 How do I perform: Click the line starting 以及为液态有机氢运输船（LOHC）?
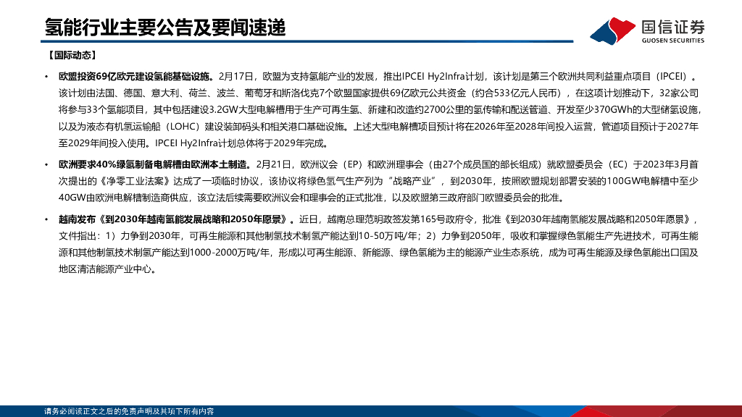pyautogui.click(x=378, y=127)
